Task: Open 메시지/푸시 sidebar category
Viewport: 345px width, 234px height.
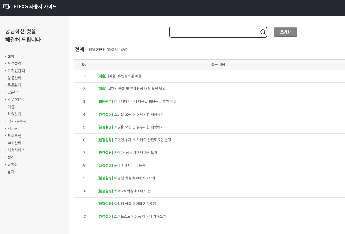Action: [17, 121]
